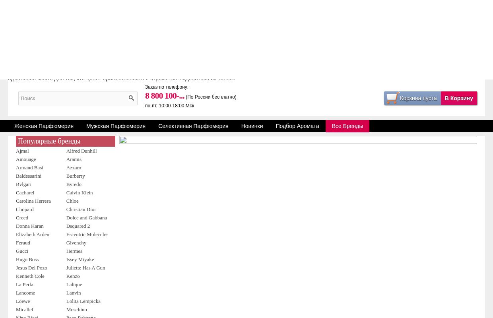Image resolution: width=493 pixels, height=318 pixels.
Task: Open Hugo Boss fragrances
Action: (x=27, y=260)
